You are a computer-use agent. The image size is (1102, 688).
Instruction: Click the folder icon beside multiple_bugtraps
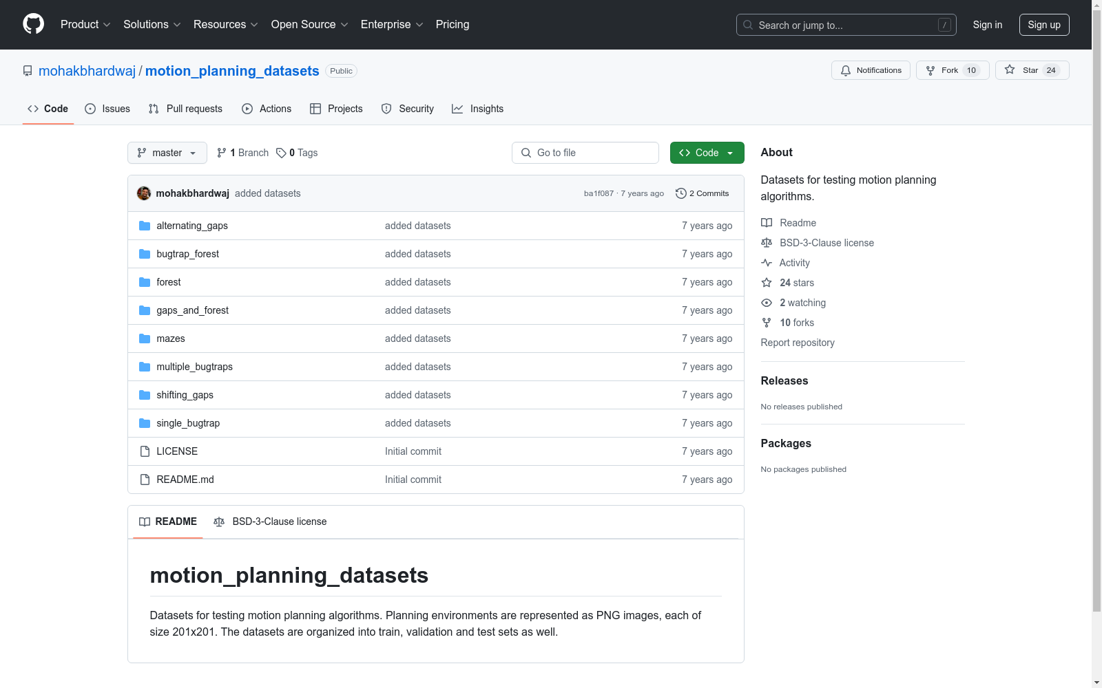[145, 367]
